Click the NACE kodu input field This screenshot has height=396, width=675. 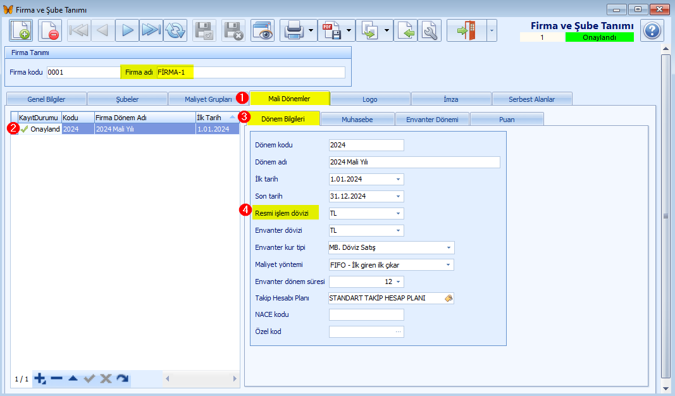(x=366, y=315)
